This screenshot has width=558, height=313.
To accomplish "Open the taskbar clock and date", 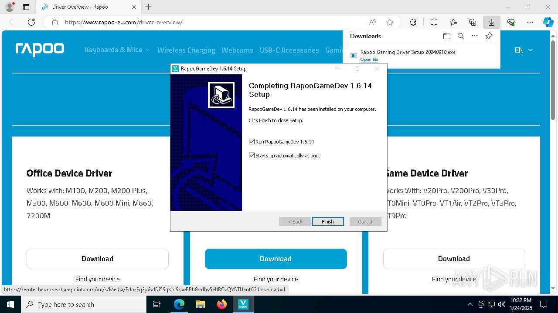I will click(521, 304).
